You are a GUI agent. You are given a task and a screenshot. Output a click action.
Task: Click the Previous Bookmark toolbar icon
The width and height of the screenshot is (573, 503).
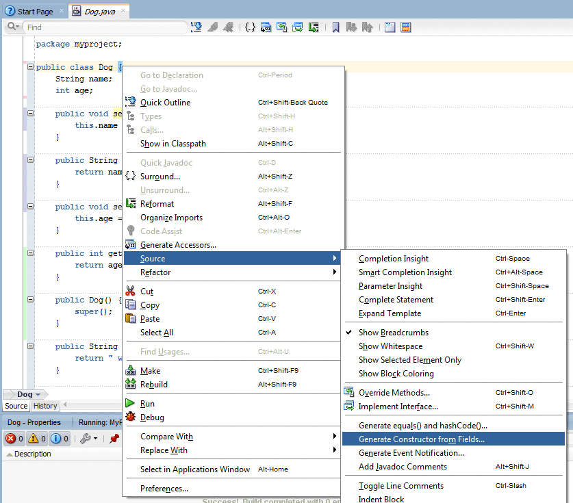click(367, 27)
